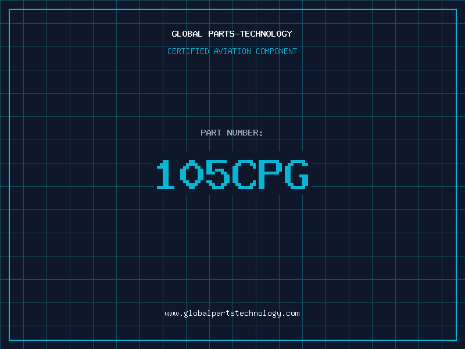Click the PART NUMBER: label
The height and width of the screenshot is (349, 465).
[x=231, y=133]
